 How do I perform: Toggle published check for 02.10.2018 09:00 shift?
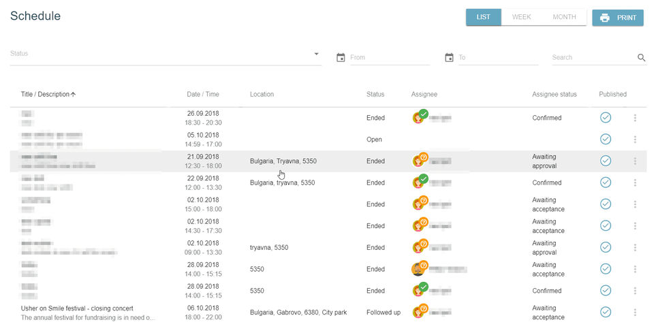606,247
